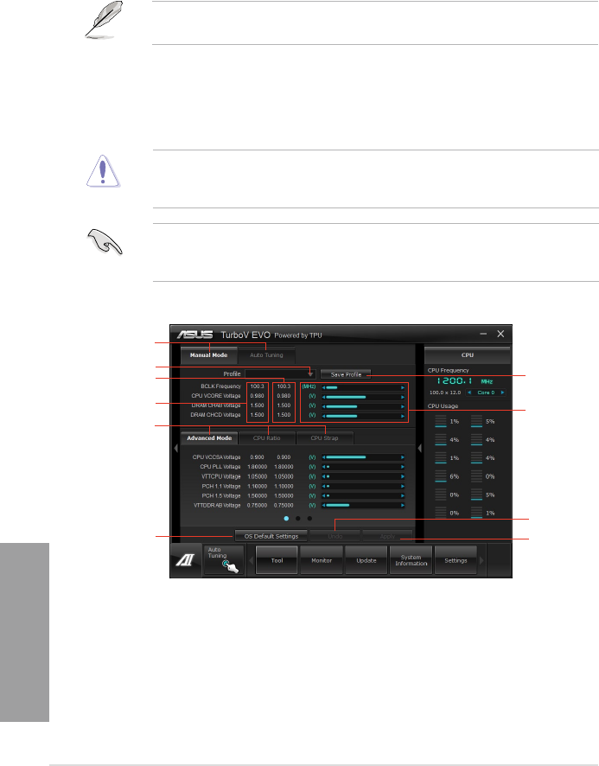Decrease PCH 1.5 Voltage left arrow

coord(323,495)
